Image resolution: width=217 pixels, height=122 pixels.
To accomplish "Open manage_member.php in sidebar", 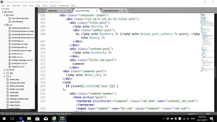I will coord(19,99).
